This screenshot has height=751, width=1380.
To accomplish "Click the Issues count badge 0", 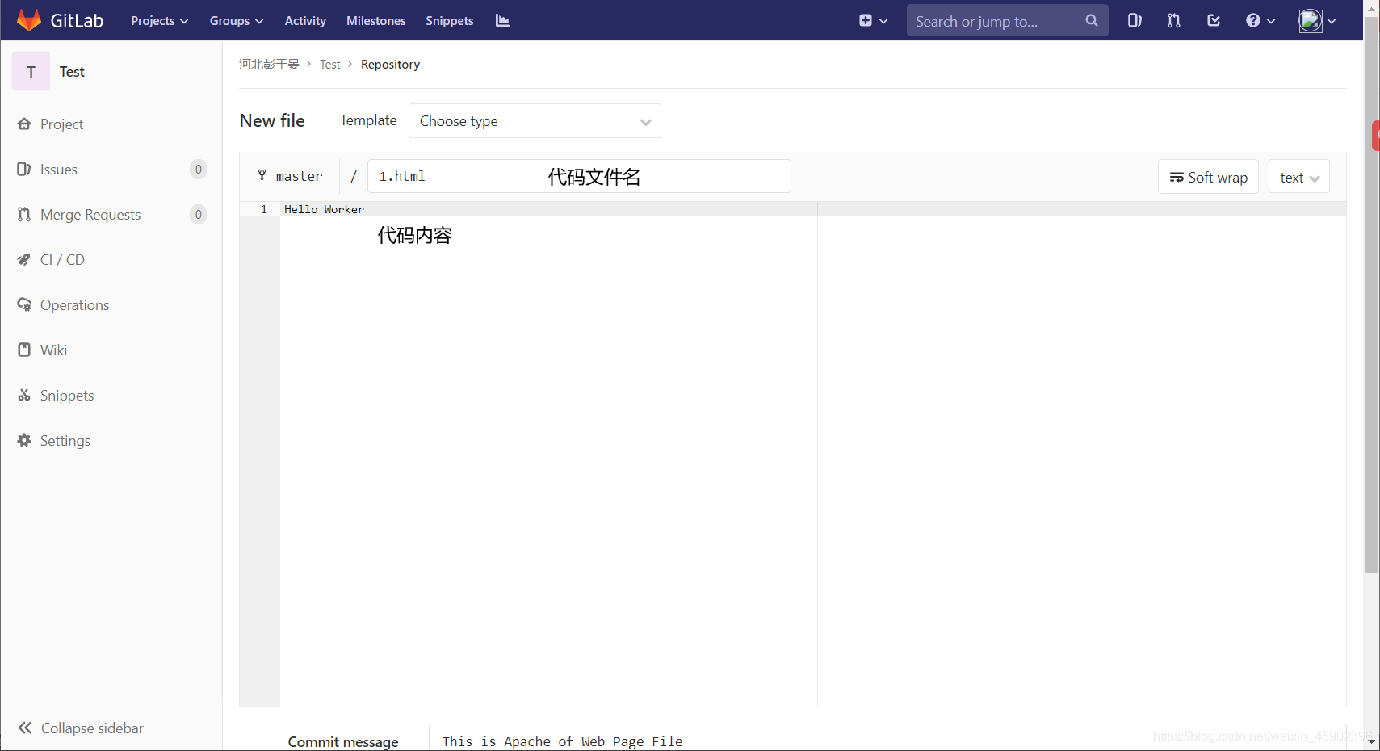I will (198, 169).
